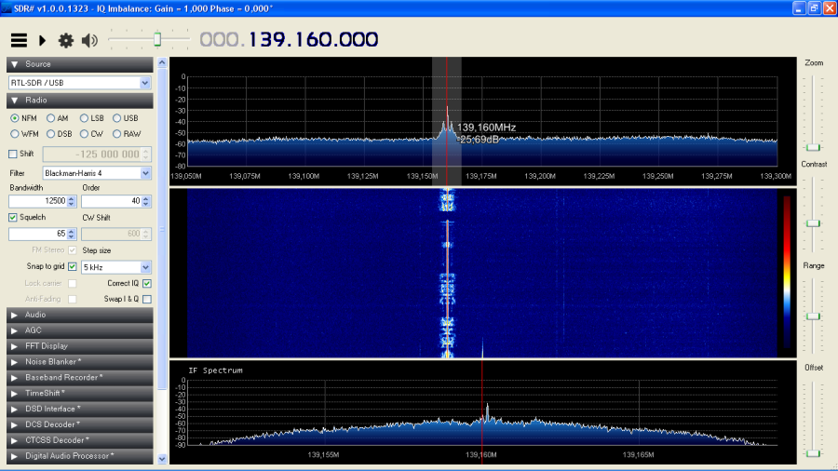Adjust the Contrast slider handle
Viewport: 838px width, 471px height.
tap(813, 223)
